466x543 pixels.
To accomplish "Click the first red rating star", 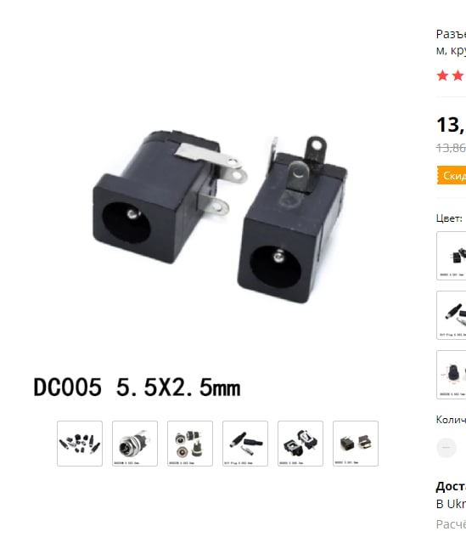I will pyautogui.click(x=442, y=75).
